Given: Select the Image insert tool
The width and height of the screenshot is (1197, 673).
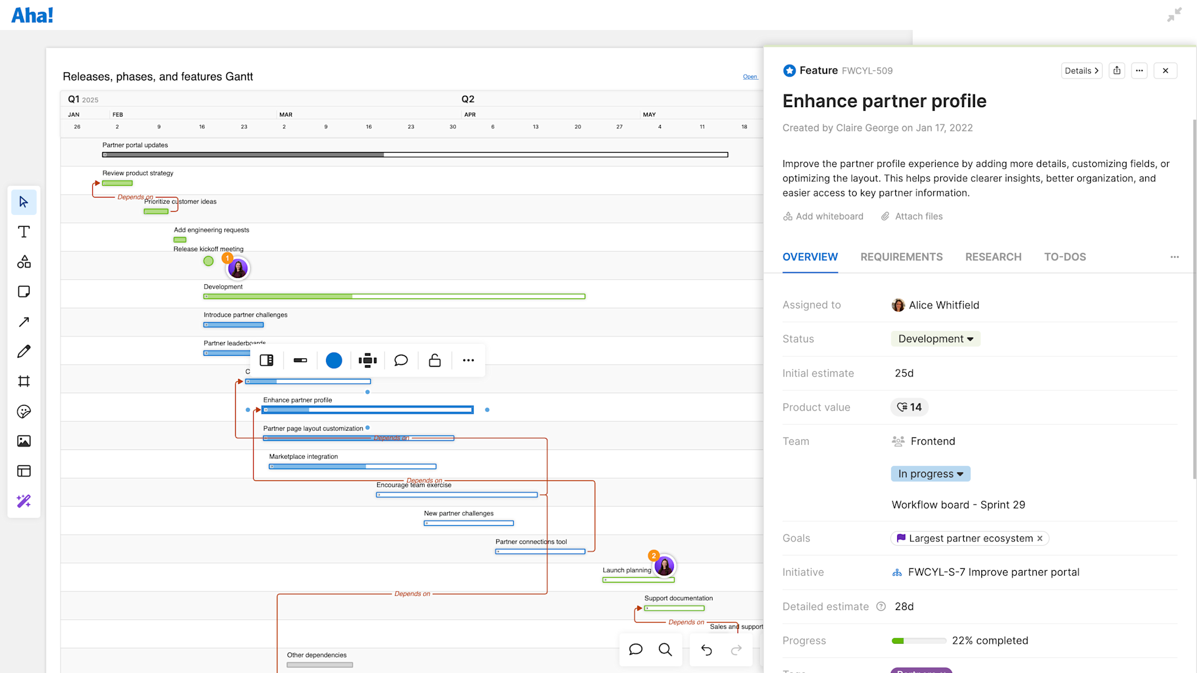Looking at the screenshot, I should pos(24,441).
